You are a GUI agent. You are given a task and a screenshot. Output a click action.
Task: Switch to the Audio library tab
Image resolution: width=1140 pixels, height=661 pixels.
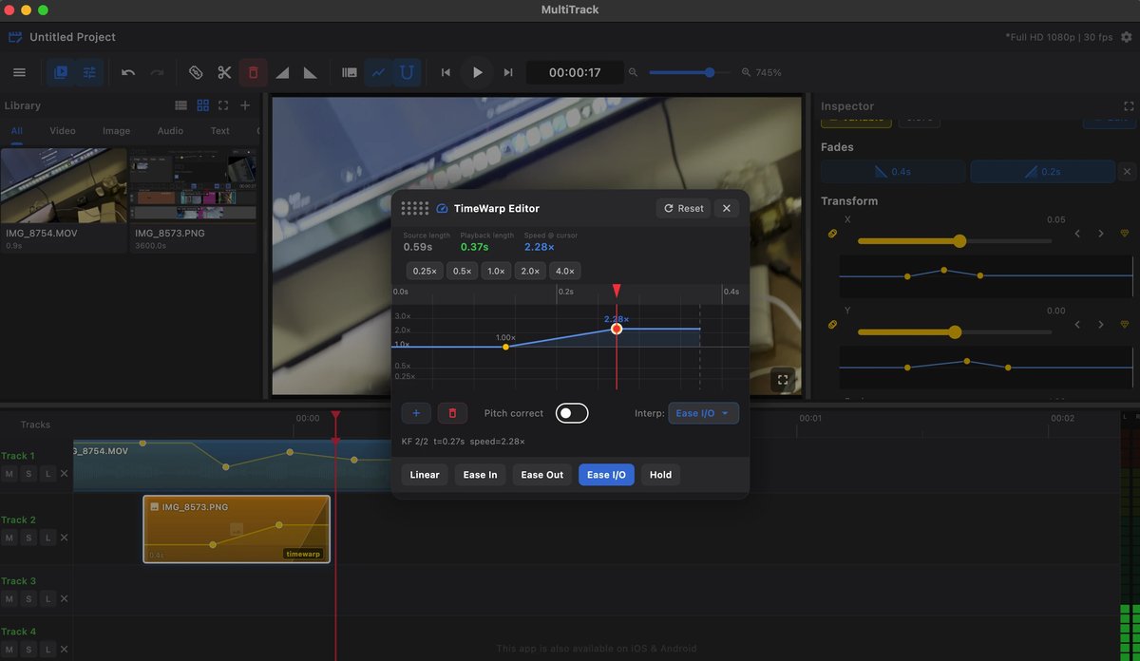pos(170,131)
